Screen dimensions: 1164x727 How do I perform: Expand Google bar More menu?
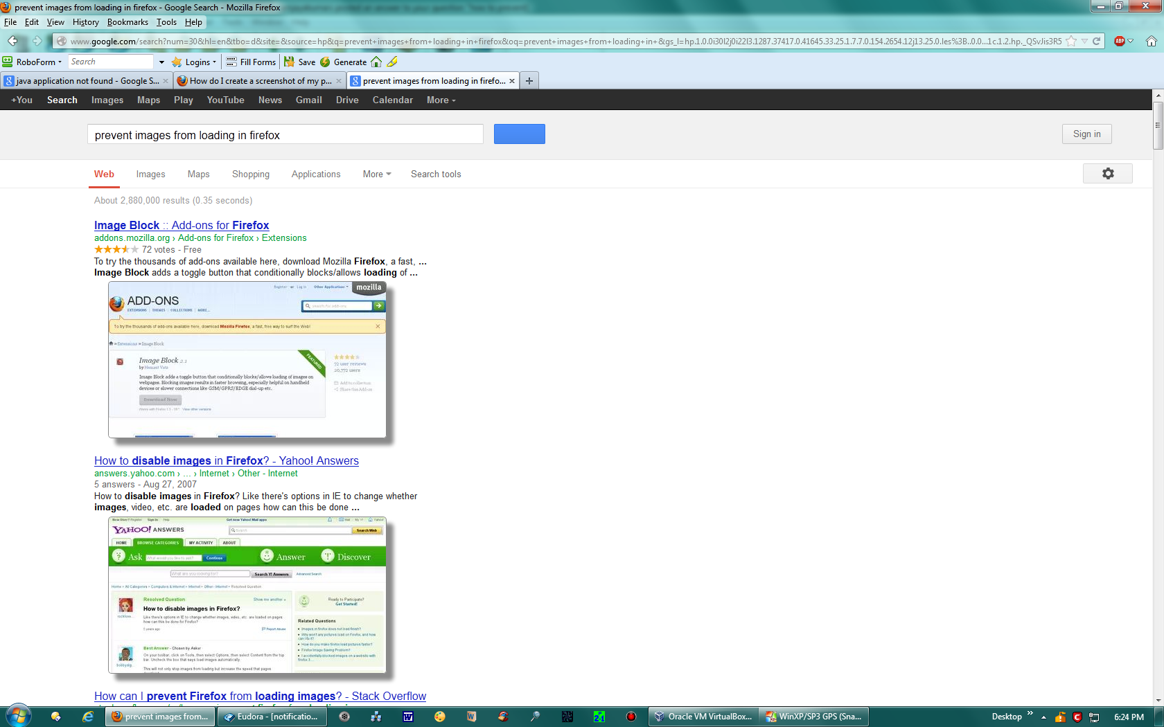441,100
